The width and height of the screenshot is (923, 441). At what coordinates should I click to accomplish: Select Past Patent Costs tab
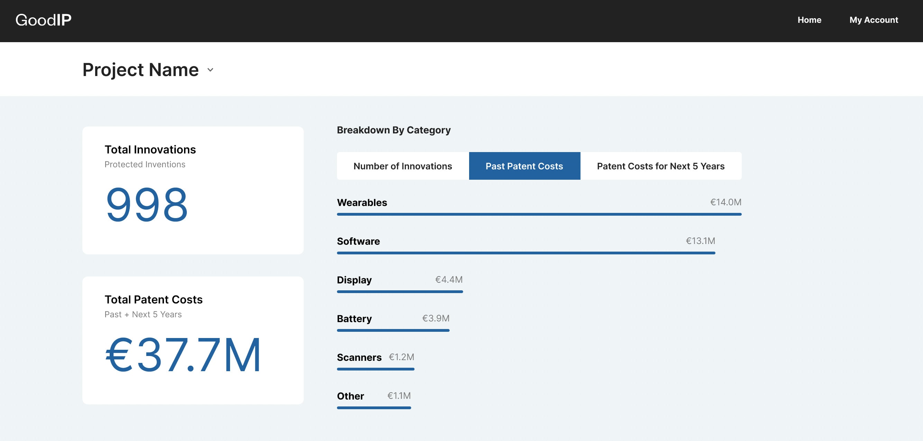[523, 166]
